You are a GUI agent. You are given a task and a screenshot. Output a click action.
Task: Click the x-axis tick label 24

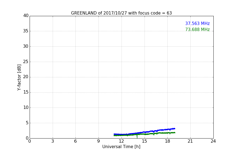[213, 141]
